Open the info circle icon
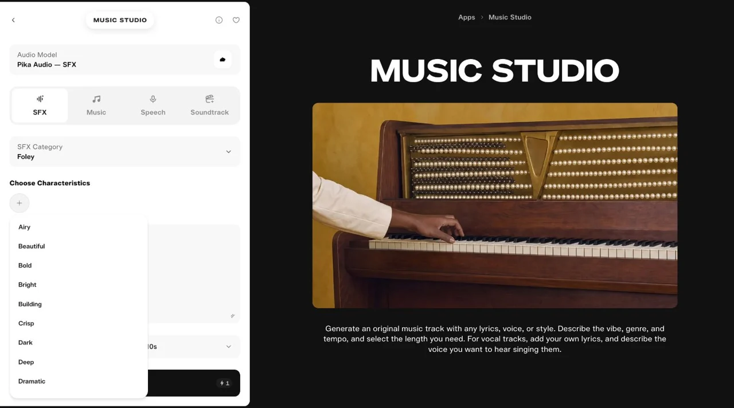734x408 pixels. [x=219, y=20]
